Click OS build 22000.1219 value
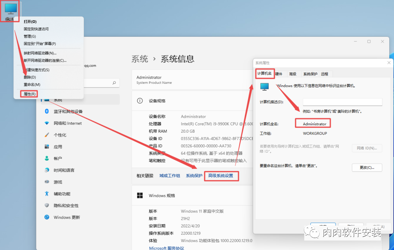The image size is (394, 250). point(191,233)
